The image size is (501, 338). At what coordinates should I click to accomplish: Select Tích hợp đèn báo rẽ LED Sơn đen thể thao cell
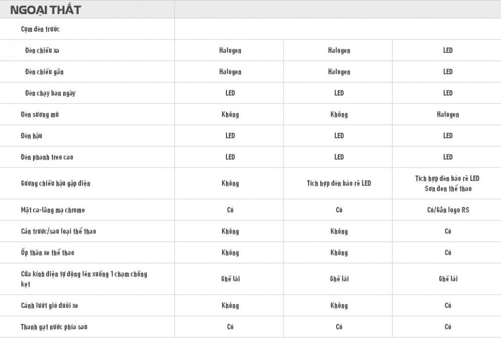[x=447, y=183]
